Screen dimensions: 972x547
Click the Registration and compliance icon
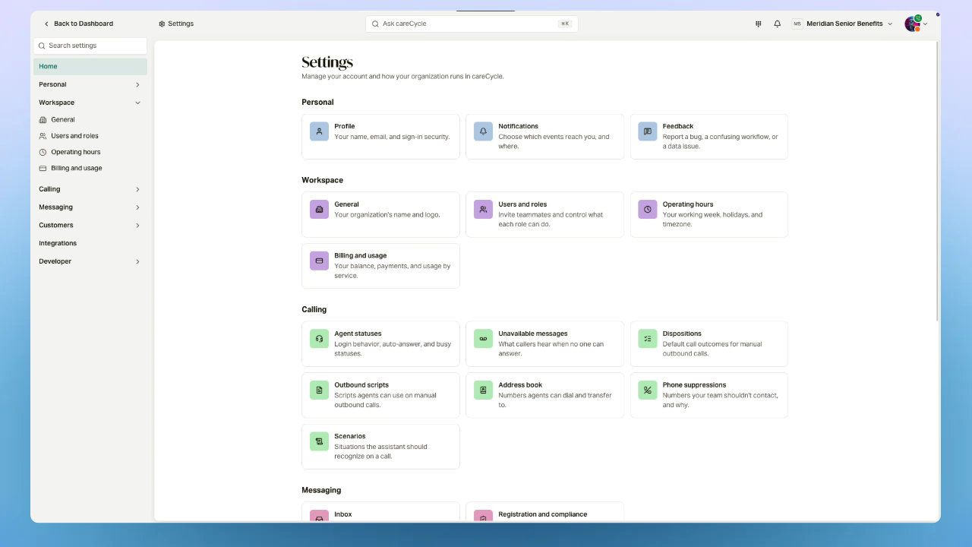[x=483, y=517]
